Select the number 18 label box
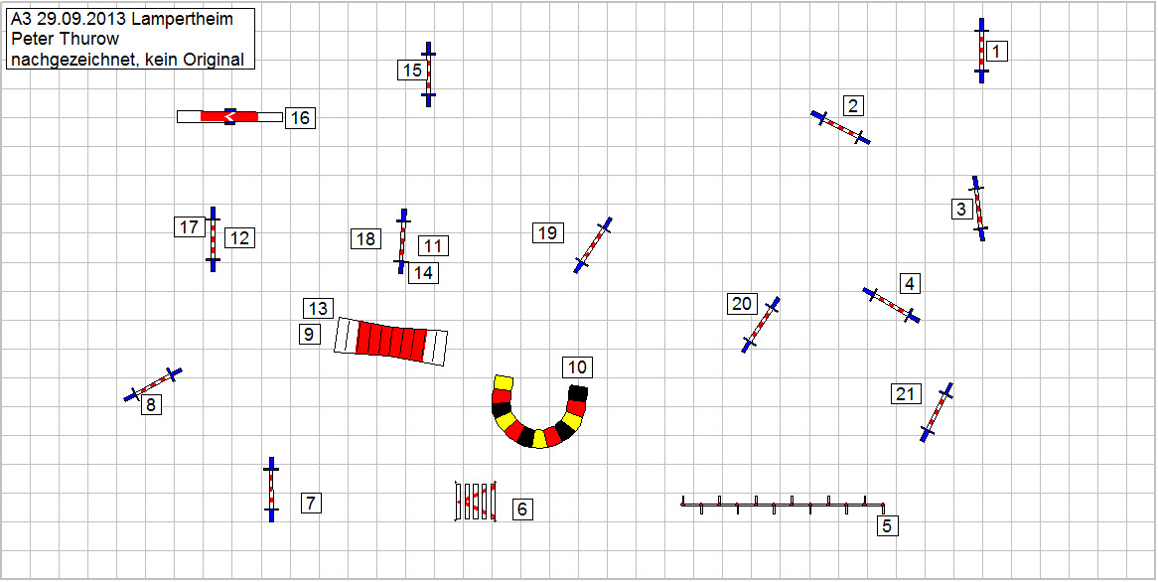The height and width of the screenshot is (582, 1158). [365, 238]
